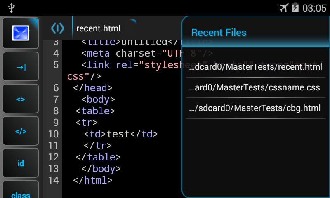
Task: Tap the preview icon in the sidebar
Action: 21,33
